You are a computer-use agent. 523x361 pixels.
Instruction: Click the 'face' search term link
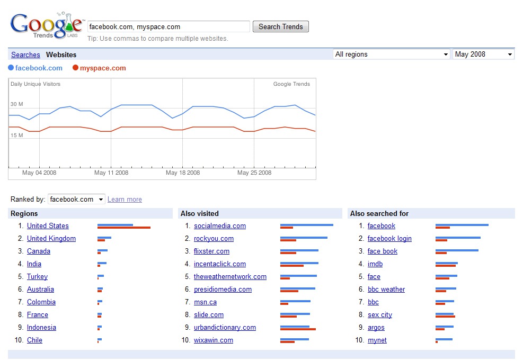[374, 277]
